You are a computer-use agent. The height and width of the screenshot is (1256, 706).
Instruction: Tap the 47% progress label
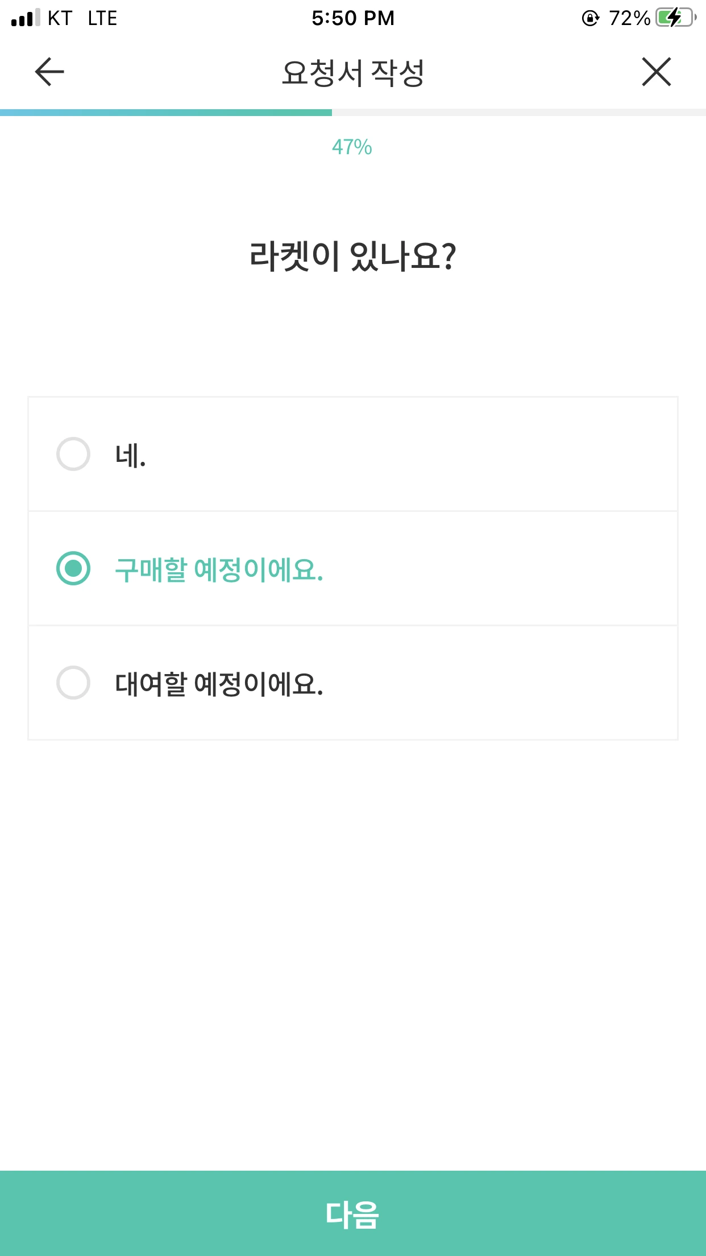pyautogui.click(x=352, y=147)
